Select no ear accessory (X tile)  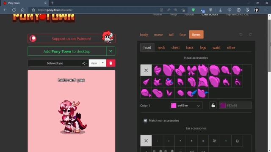[x=146, y=141]
